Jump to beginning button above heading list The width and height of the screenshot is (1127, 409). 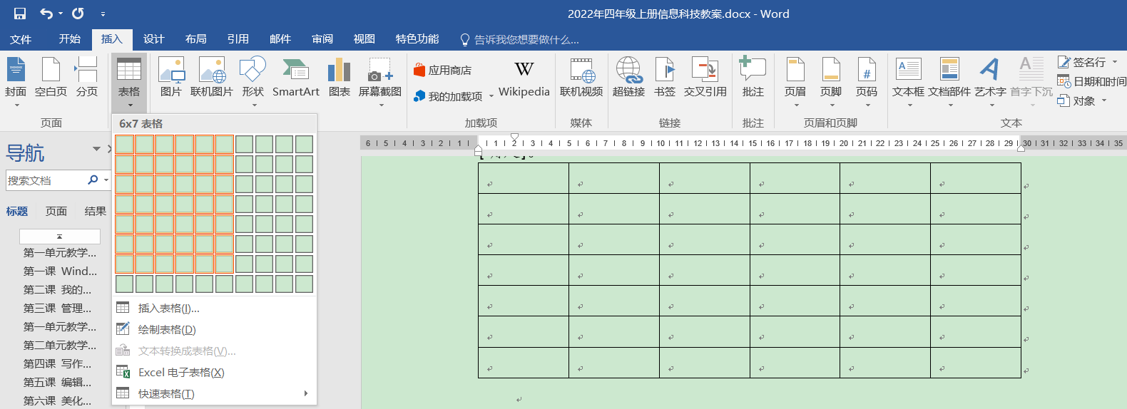(x=60, y=236)
